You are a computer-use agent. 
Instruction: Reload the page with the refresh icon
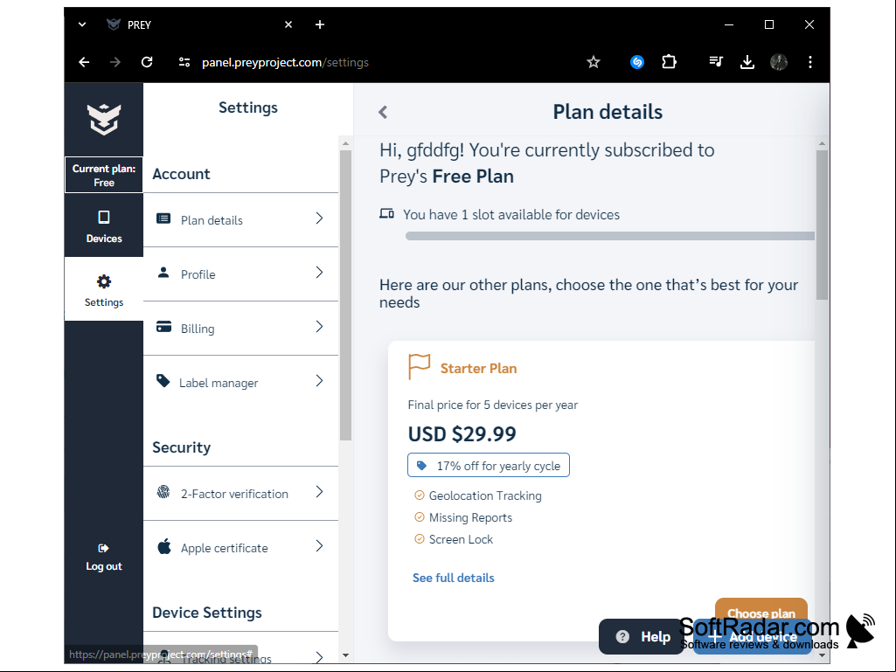[x=147, y=62]
